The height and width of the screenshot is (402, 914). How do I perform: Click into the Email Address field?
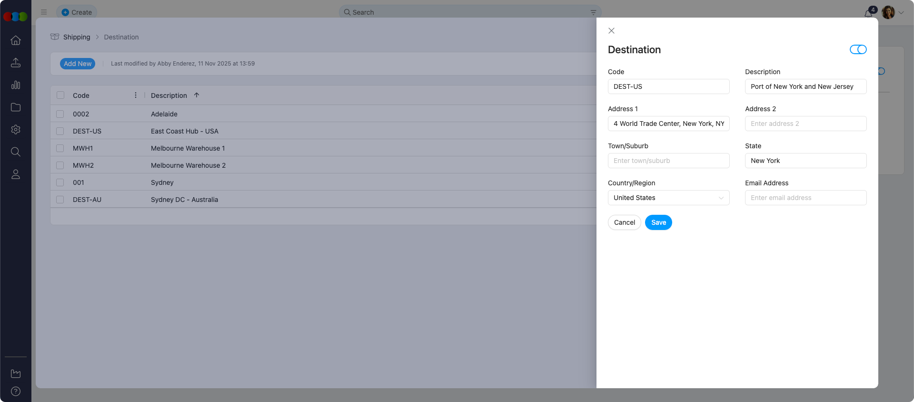[x=805, y=198]
